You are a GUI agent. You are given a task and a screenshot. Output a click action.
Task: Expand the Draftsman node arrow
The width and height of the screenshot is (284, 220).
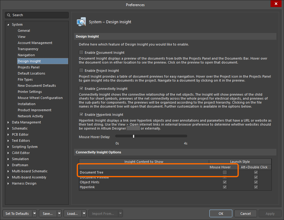coord(8,165)
